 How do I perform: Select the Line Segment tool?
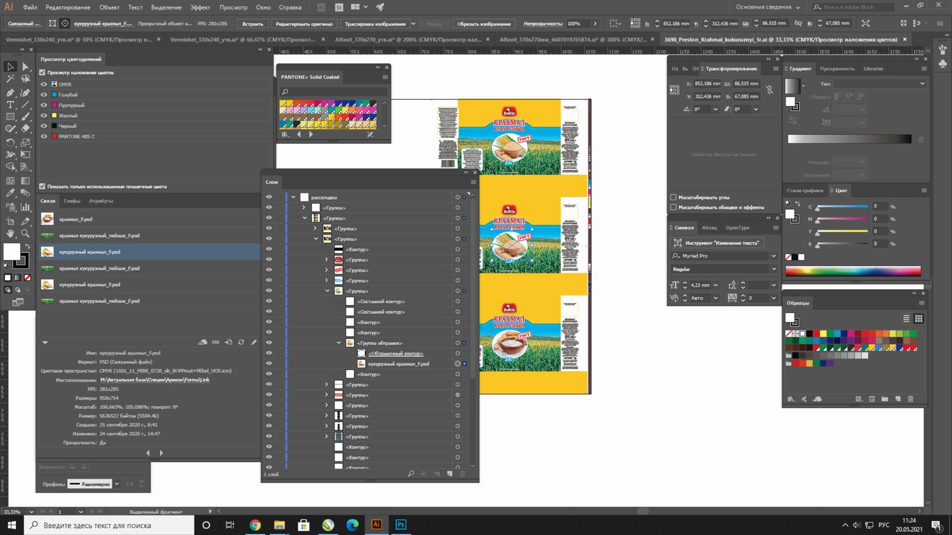pos(25,105)
